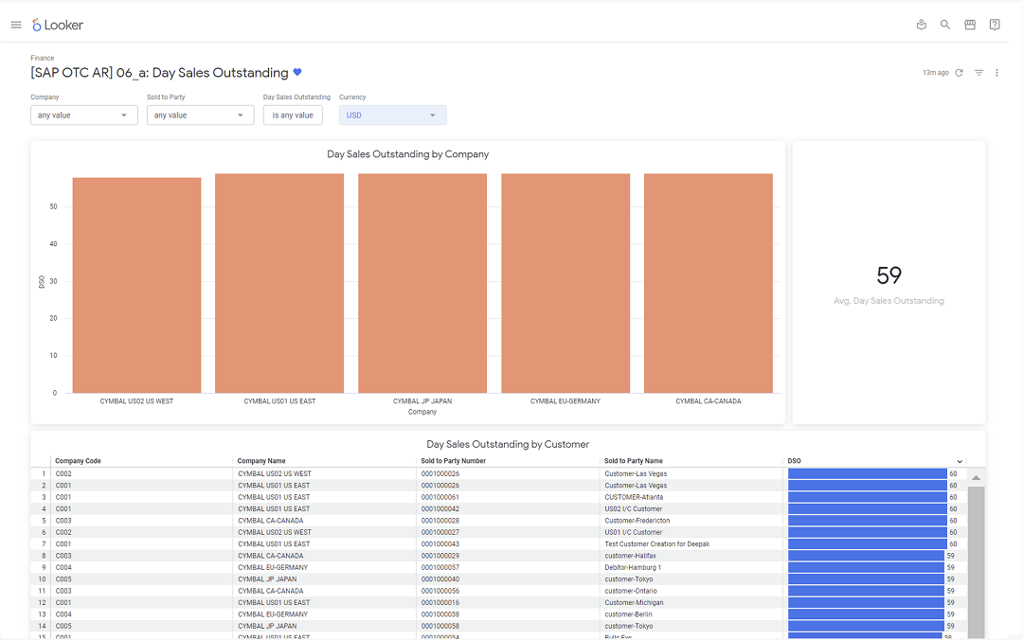Screen dimensions: 1023x640
Task: Sort by Sold to Party Name header
Action: (x=634, y=460)
